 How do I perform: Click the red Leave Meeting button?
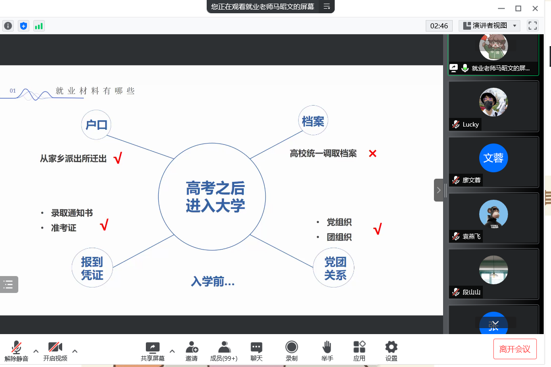coord(514,350)
